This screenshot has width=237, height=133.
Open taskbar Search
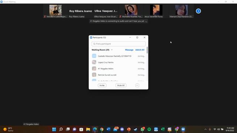(61, 129)
